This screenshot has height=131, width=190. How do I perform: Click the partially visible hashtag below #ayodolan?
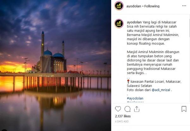(x=135, y=102)
